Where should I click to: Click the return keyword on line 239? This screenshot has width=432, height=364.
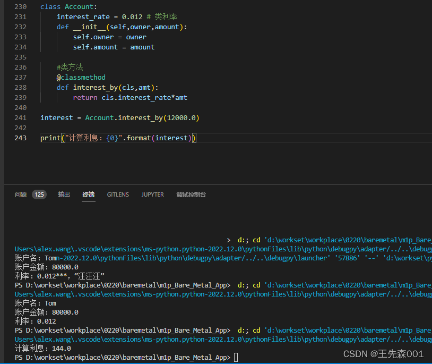click(x=85, y=98)
